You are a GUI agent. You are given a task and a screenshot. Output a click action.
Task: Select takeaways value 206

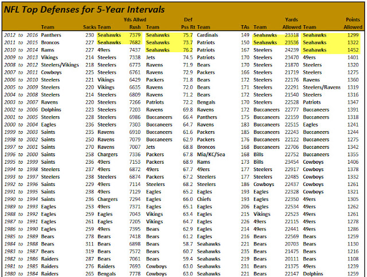tap(245, 207)
